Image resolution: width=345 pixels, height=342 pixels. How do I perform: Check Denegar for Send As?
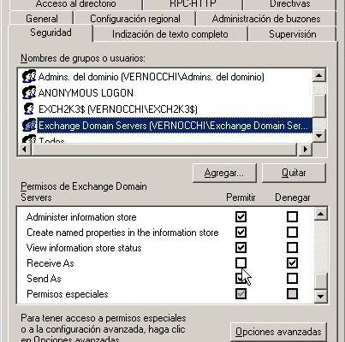click(292, 278)
